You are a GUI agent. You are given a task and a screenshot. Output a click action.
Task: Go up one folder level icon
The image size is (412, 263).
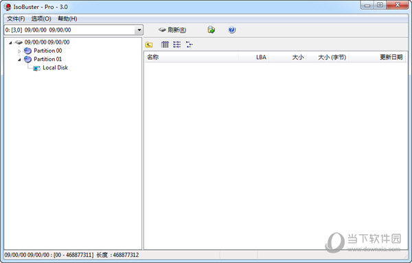pyautogui.click(x=149, y=45)
